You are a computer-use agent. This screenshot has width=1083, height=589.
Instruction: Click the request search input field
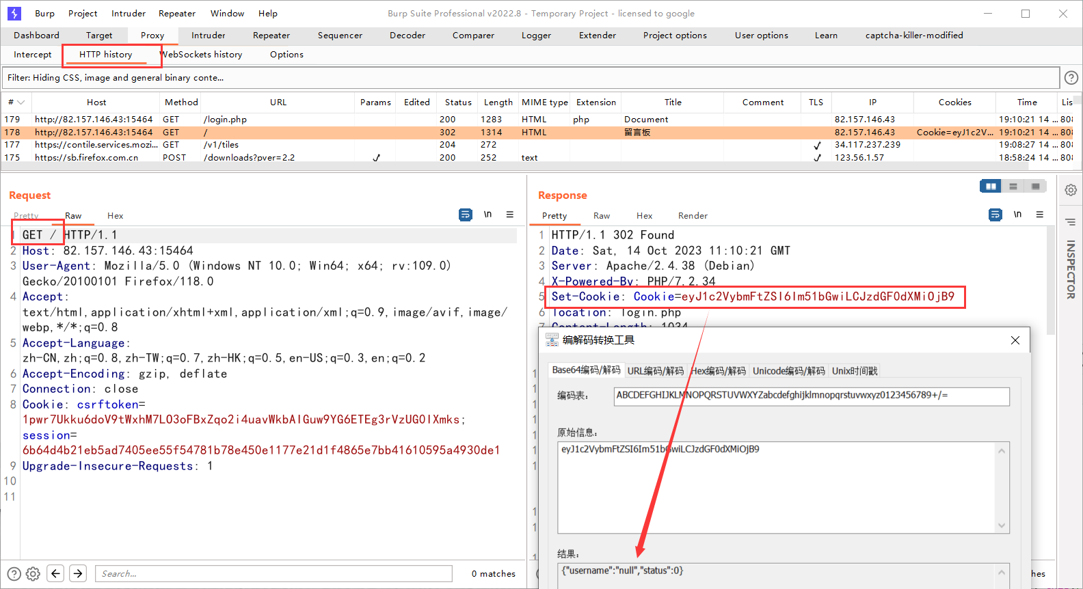pyautogui.click(x=273, y=573)
